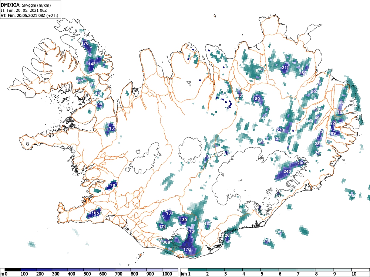Viewport: 370px width, 277px height.
Task: Click the '503' visibility value on map
Action: tap(314, 92)
